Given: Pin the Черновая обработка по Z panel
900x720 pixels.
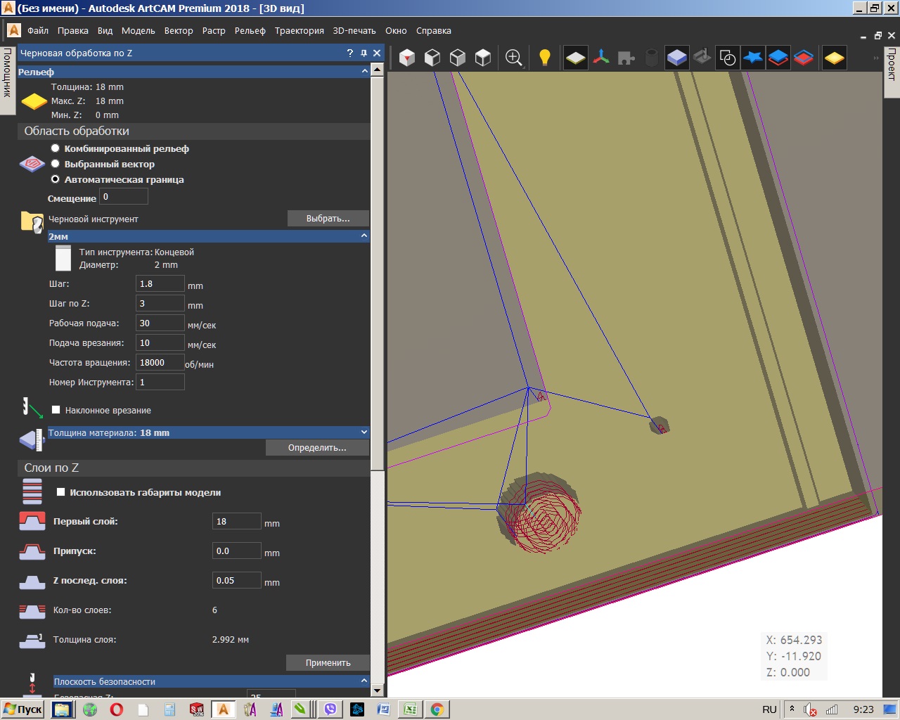Looking at the screenshot, I should [364, 53].
